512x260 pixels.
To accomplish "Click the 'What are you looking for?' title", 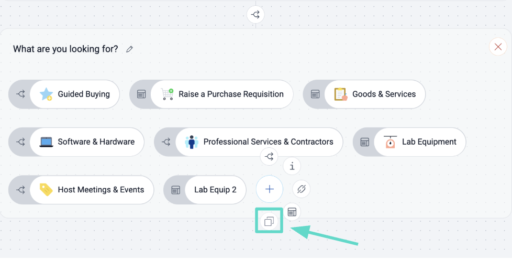I will [65, 49].
